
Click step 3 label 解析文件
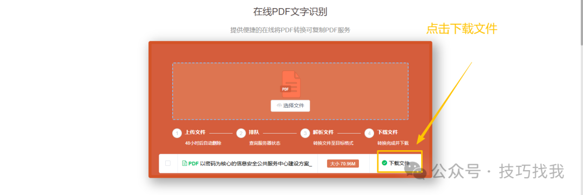coord(323,132)
